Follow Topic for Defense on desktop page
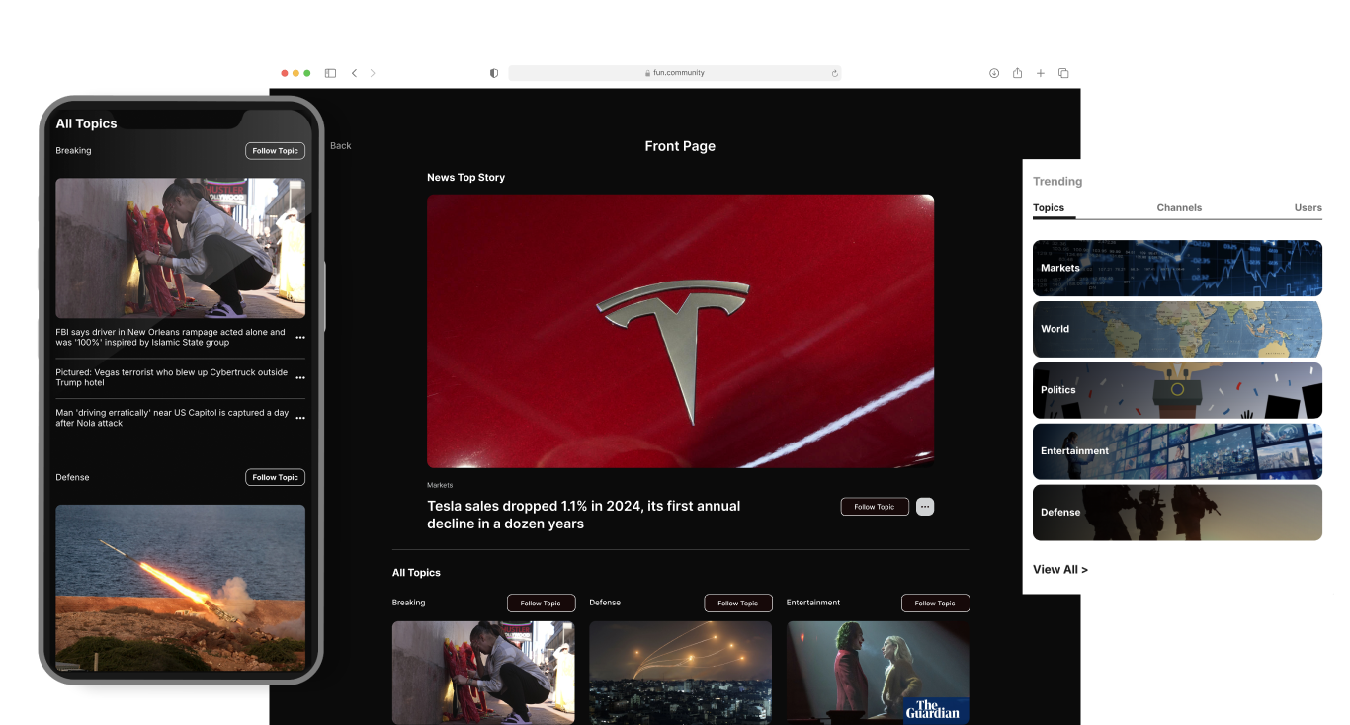The height and width of the screenshot is (725, 1350). [x=738, y=603]
